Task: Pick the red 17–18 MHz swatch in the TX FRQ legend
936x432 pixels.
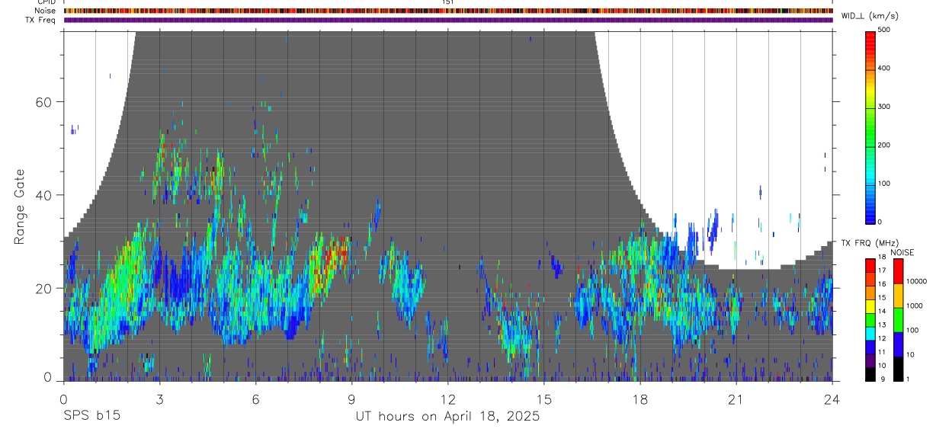Action: 870,266
